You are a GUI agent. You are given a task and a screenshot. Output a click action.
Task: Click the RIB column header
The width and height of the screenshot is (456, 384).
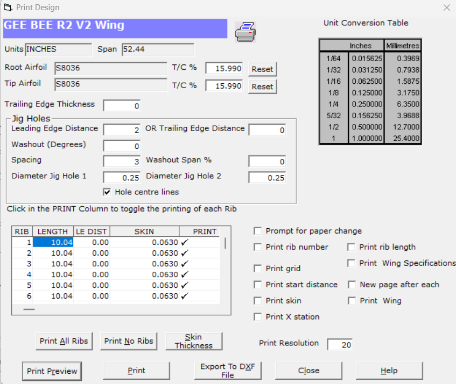(22, 231)
